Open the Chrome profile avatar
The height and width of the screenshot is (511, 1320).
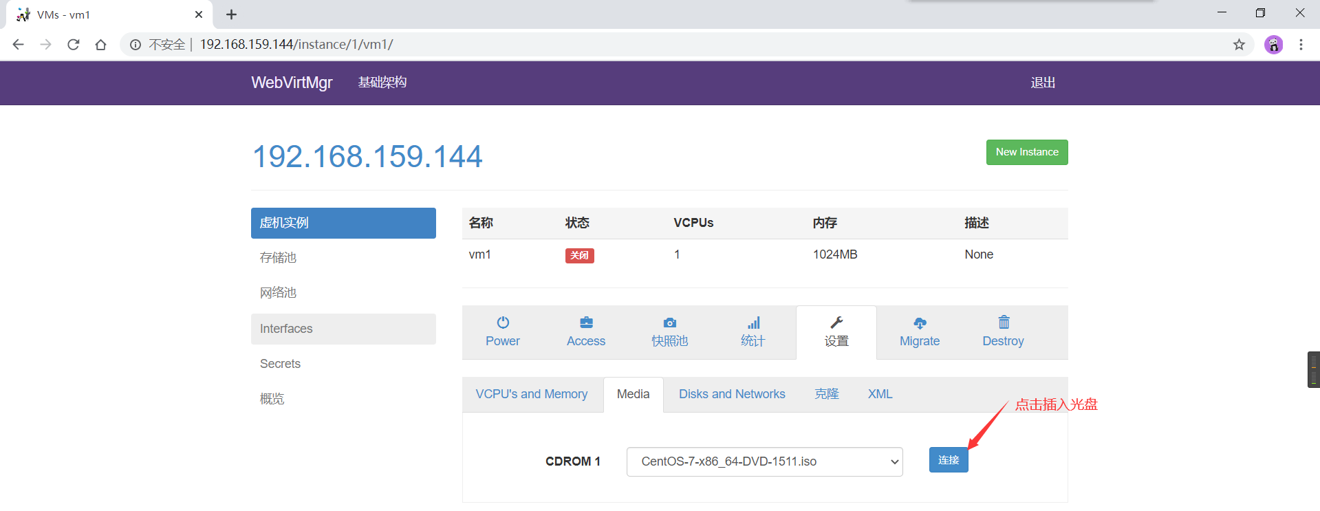pos(1274,45)
